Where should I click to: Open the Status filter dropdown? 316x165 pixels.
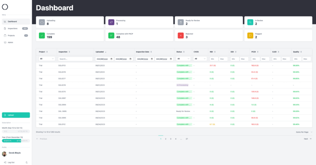tap(183, 59)
